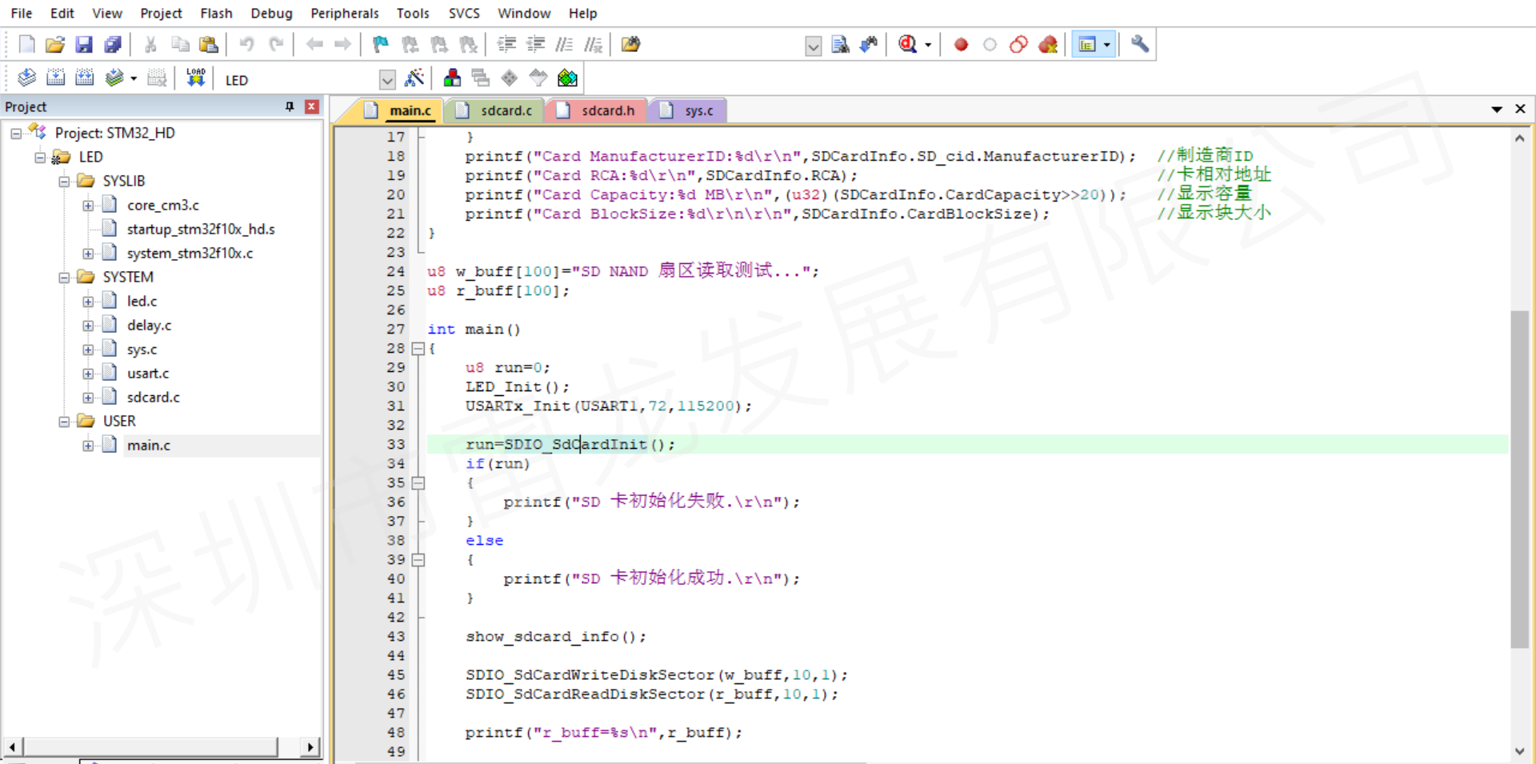Open the Help menu
This screenshot has height=764, width=1536.
point(582,14)
